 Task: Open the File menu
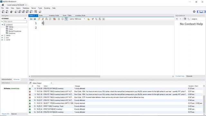tap(2, 8)
